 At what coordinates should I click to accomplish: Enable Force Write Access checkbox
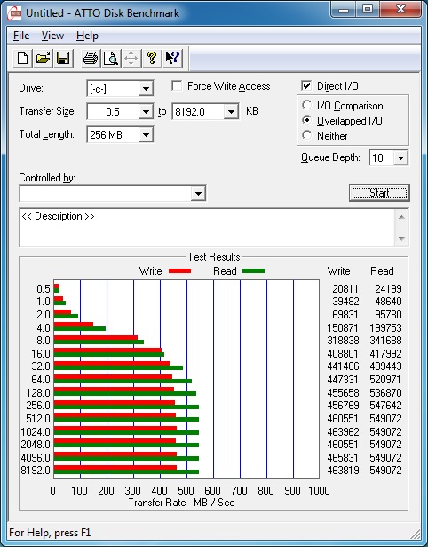coord(177,86)
